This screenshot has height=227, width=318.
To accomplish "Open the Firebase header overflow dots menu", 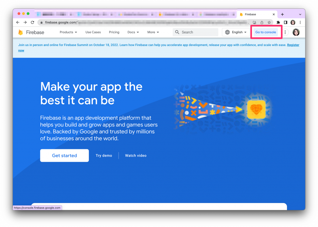I will tap(285, 32).
